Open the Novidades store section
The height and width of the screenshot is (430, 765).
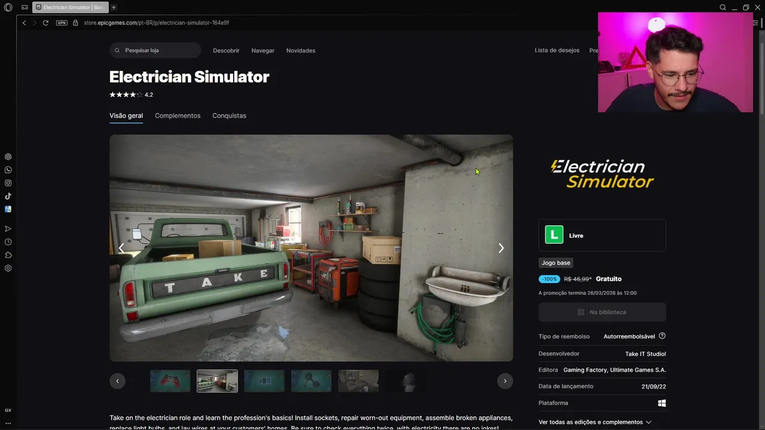coord(301,51)
